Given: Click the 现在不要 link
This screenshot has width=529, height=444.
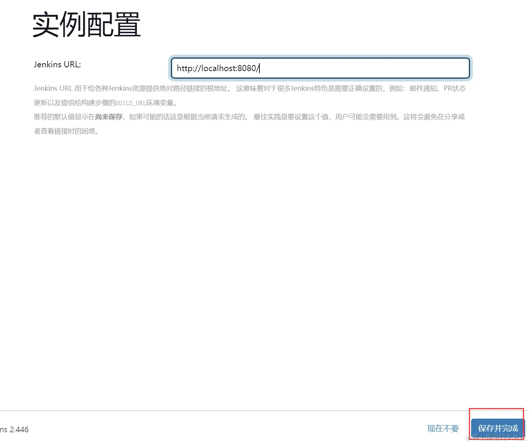Looking at the screenshot, I should pos(443,428).
